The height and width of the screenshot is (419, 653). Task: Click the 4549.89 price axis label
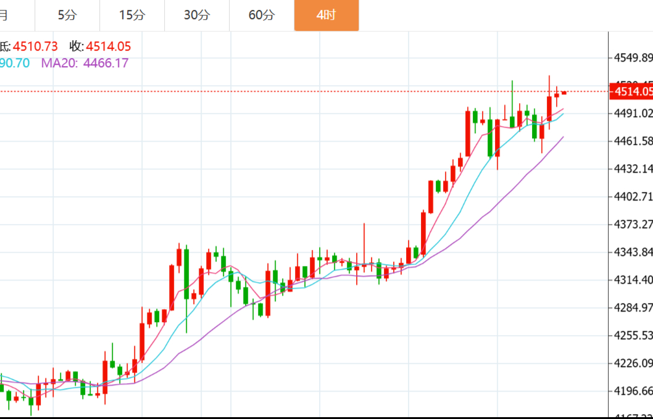coord(633,58)
